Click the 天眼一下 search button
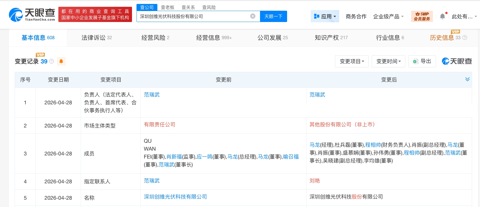Screen dimensions: 480x207 pos(273,16)
